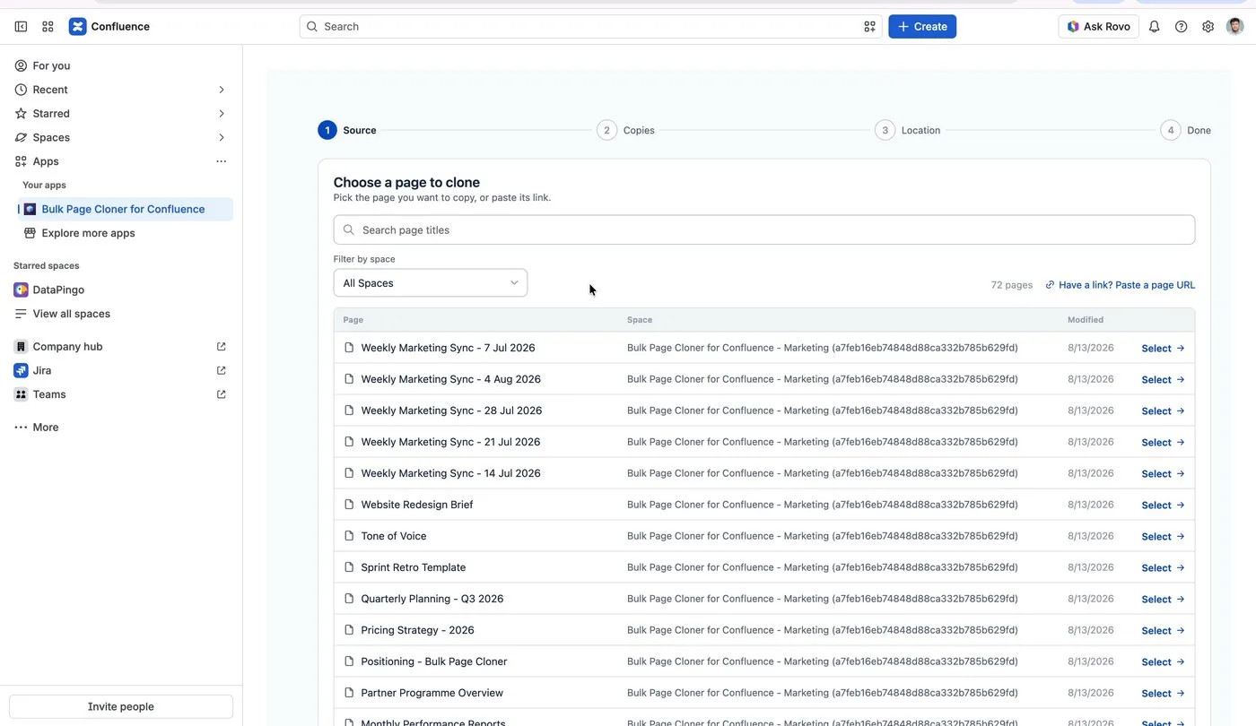Image resolution: width=1256 pixels, height=726 pixels.
Task: Open the All Spaces filter dropdown
Action: [x=431, y=283]
